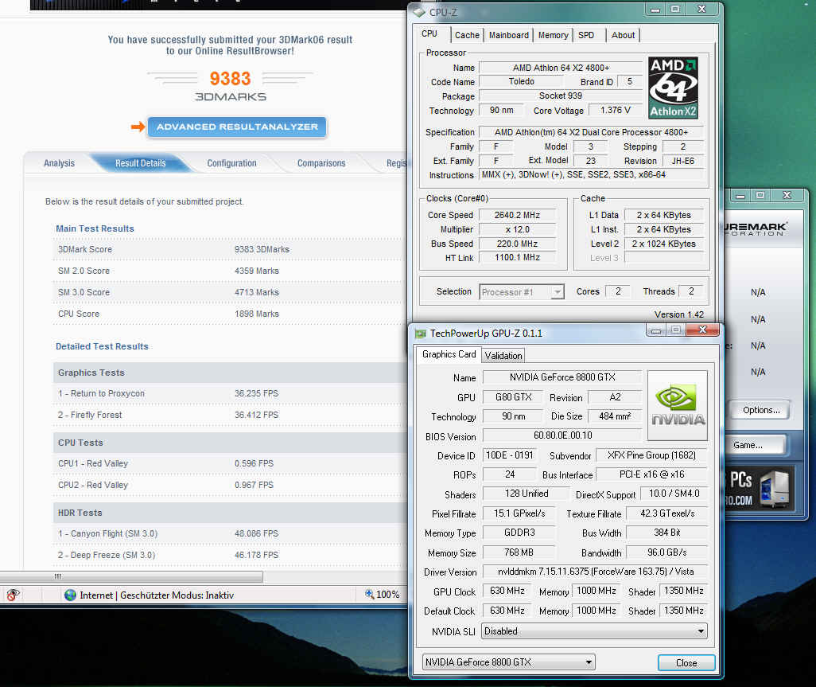Click the Advanced ResultAnalyzer button

click(x=237, y=127)
